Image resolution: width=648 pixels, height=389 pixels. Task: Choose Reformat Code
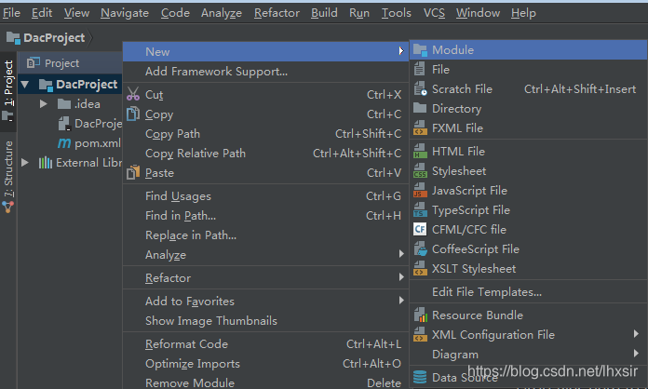point(265,344)
